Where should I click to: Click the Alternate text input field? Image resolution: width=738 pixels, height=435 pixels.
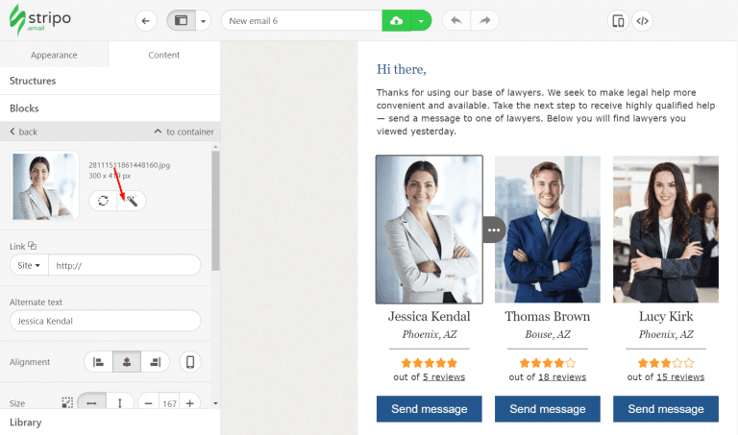(106, 321)
